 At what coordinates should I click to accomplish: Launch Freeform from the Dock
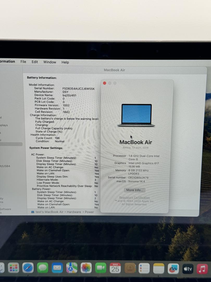point(173,268)
